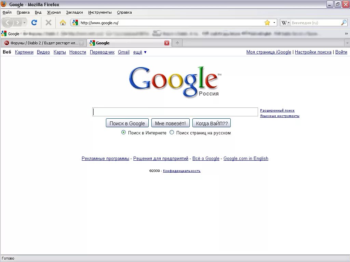Click the Google Россия logo
Viewport: 350px width, 262px height.
pyautogui.click(x=175, y=82)
